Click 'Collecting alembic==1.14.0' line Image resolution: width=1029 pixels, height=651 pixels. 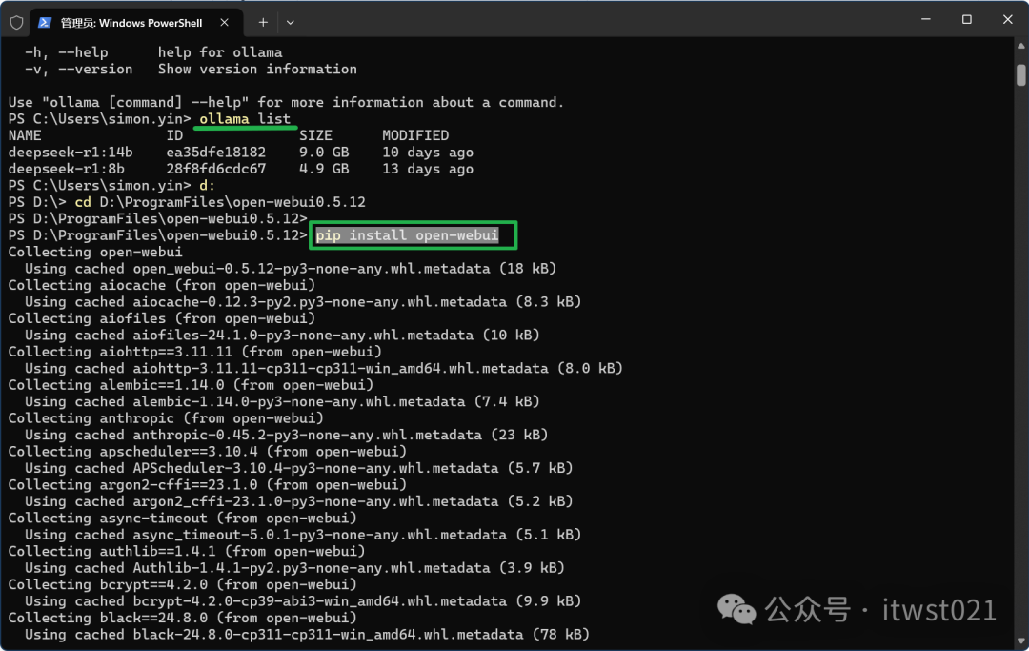point(191,385)
